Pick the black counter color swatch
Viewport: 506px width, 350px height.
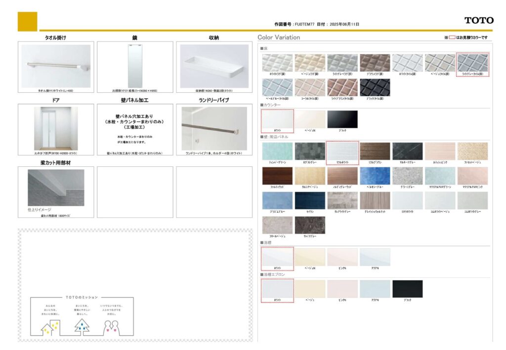pos(342,119)
